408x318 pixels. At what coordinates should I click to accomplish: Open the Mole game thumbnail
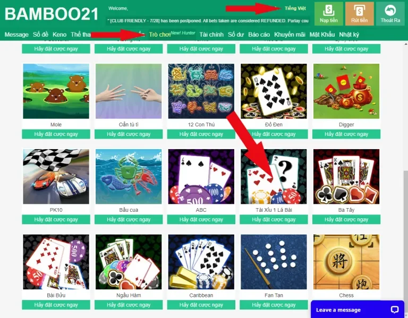[x=56, y=91]
